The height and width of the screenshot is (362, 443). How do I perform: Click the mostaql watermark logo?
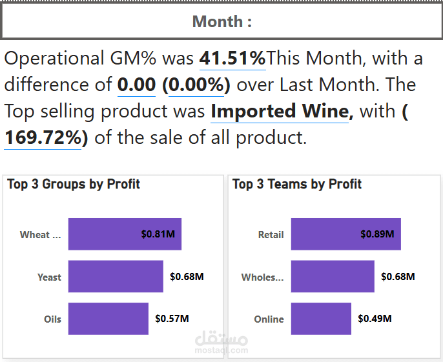pyautogui.click(x=220, y=341)
